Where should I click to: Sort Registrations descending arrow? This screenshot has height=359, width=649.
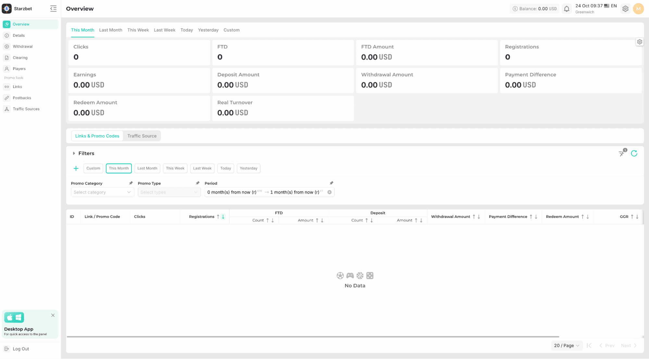tap(223, 217)
